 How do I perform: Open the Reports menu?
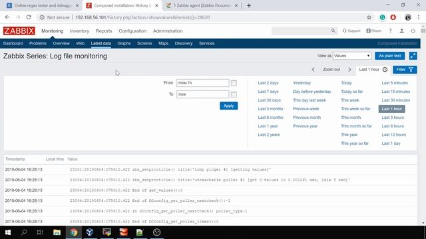click(x=104, y=31)
